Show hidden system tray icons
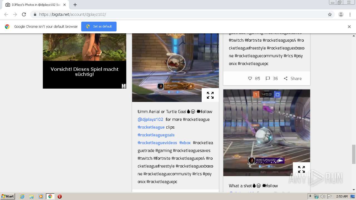Viewport: 356px width, 200px height. click(310, 196)
